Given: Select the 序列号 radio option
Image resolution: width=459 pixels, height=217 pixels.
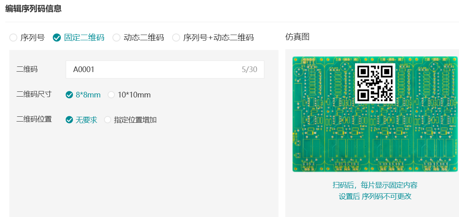Looking at the screenshot, I should pos(13,38).
